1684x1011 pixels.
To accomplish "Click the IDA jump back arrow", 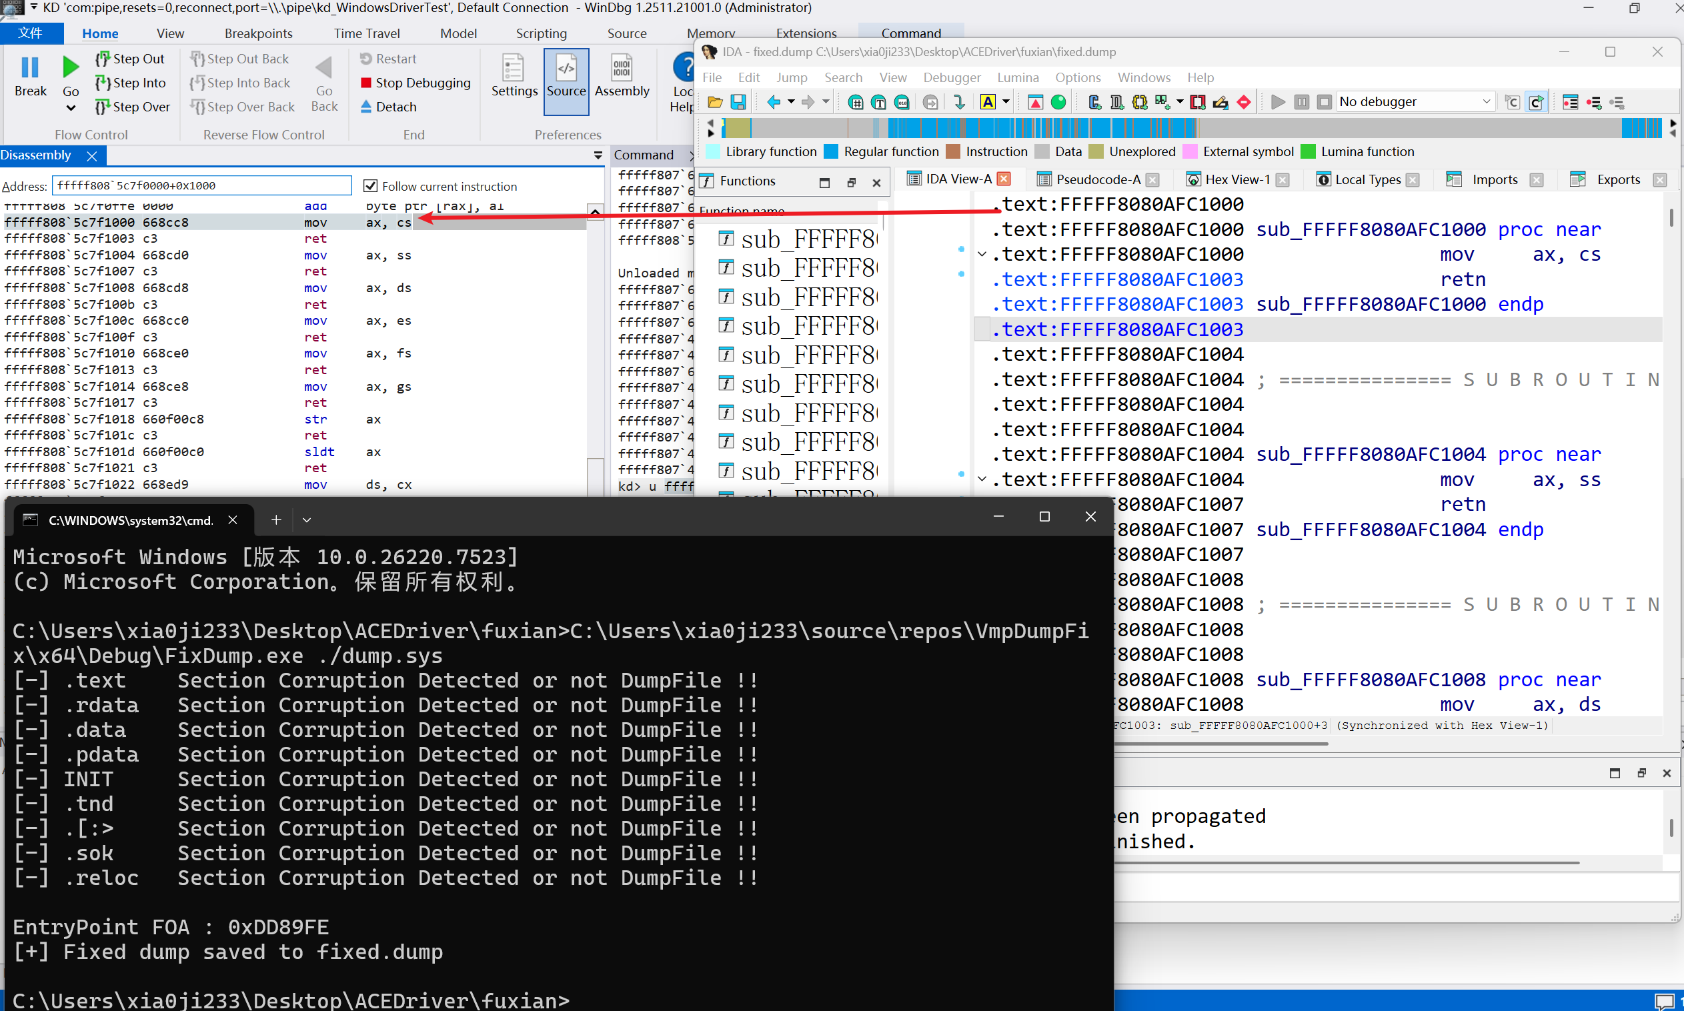I will coord(773,102).
